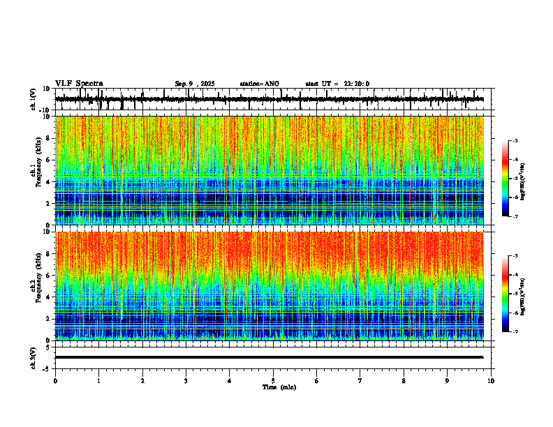Click the ch.1 spectrogram color bar
Viewport: 553px width, 427px height.
pyautogui.click(x=505, y=179)
